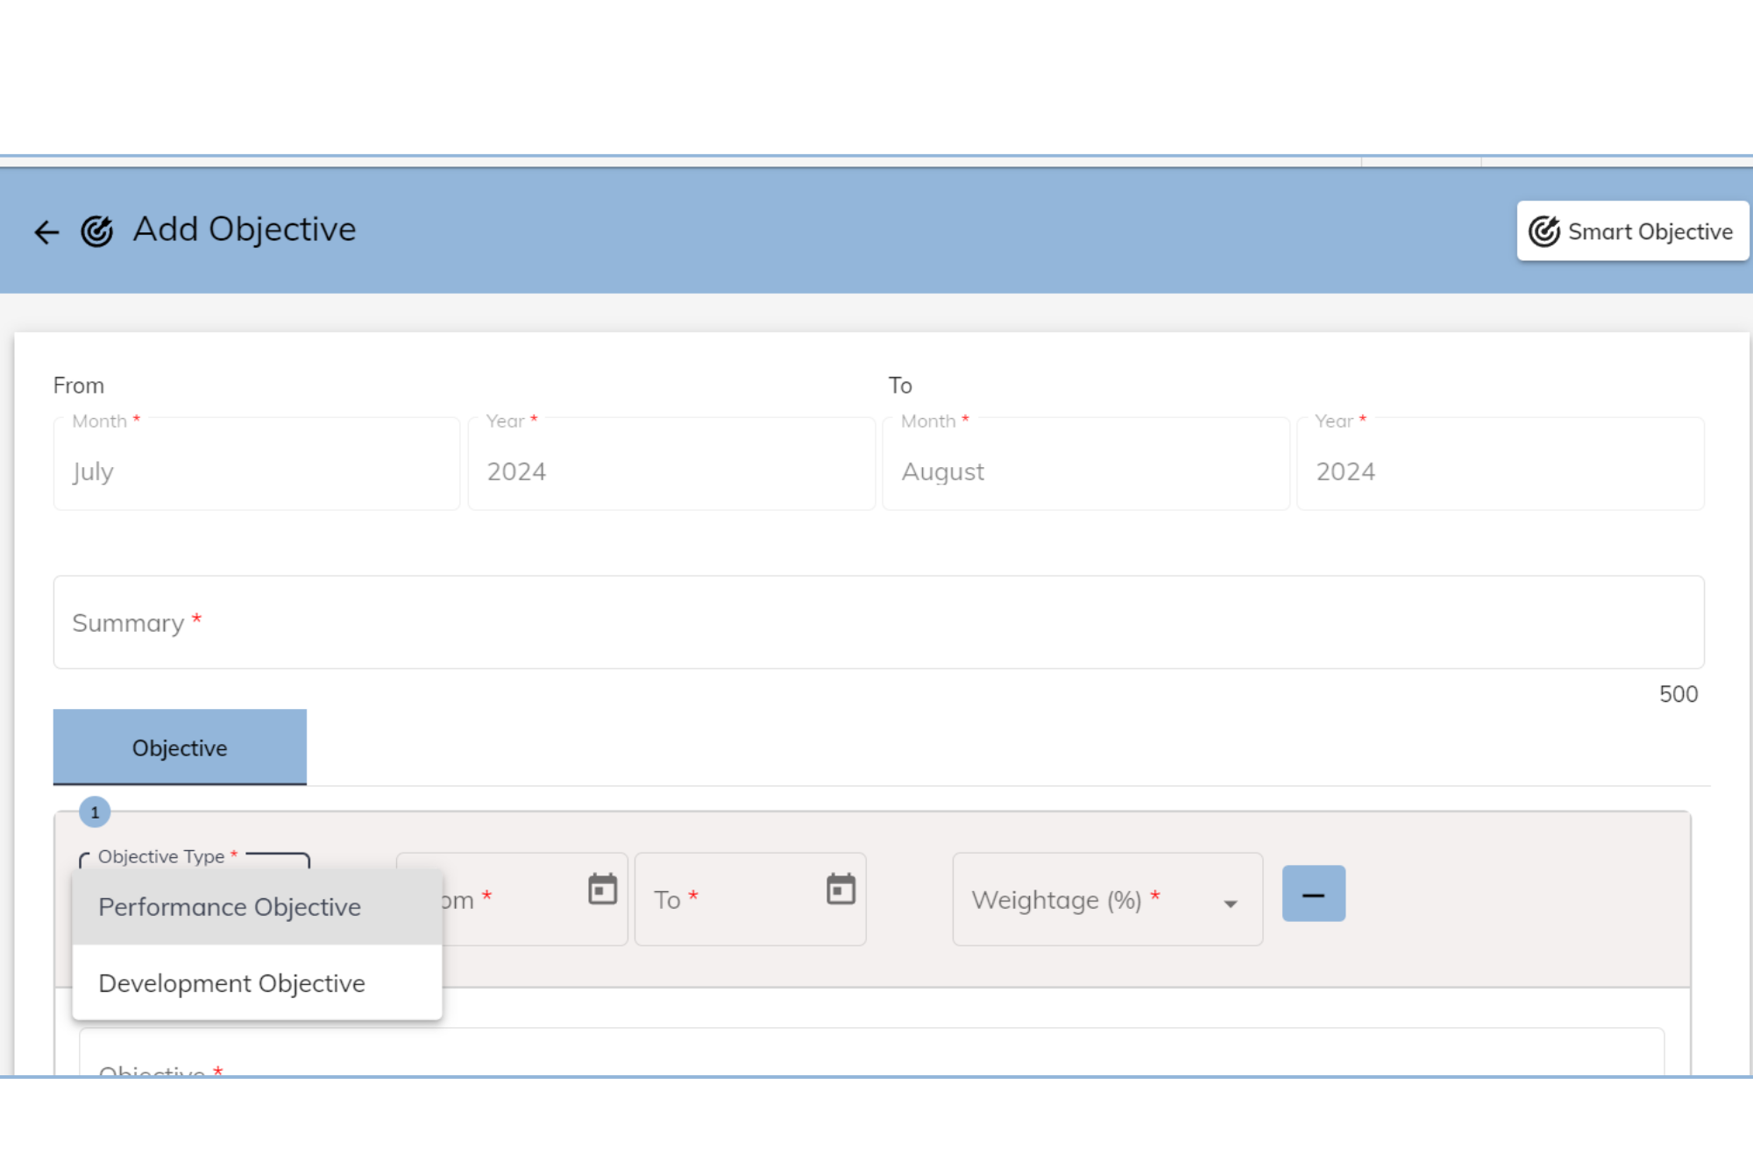Image resolution: width=1753 pixels, height=1162 pixels.
Task: Open the To Month dropdown showing August
Action: pos(1085,471)
